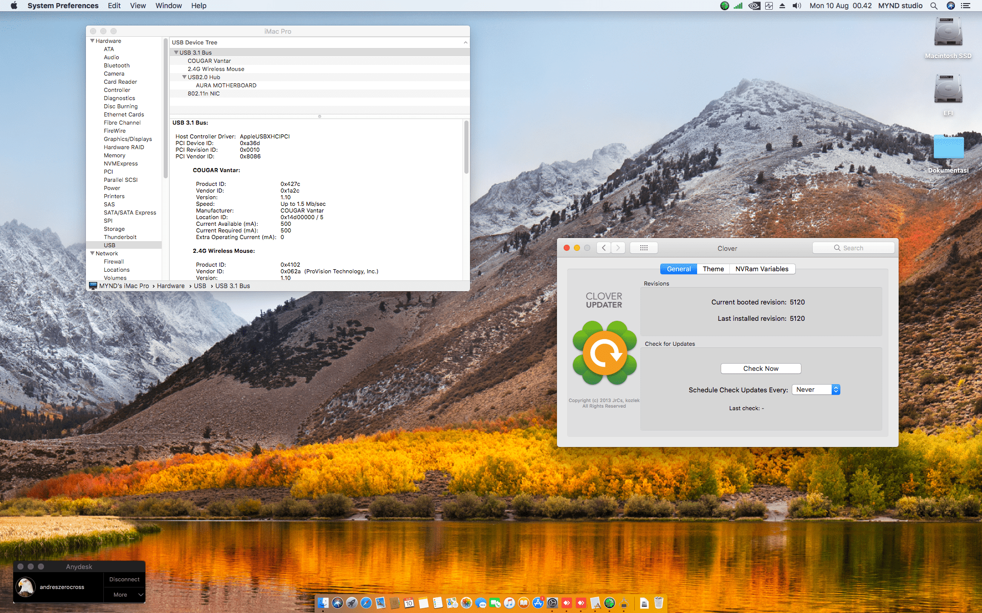Open Reminders app in the Dock

point(438,603)
